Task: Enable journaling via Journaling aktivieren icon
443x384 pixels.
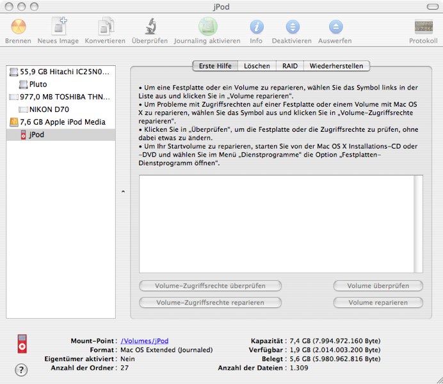Action: (207, 28)
